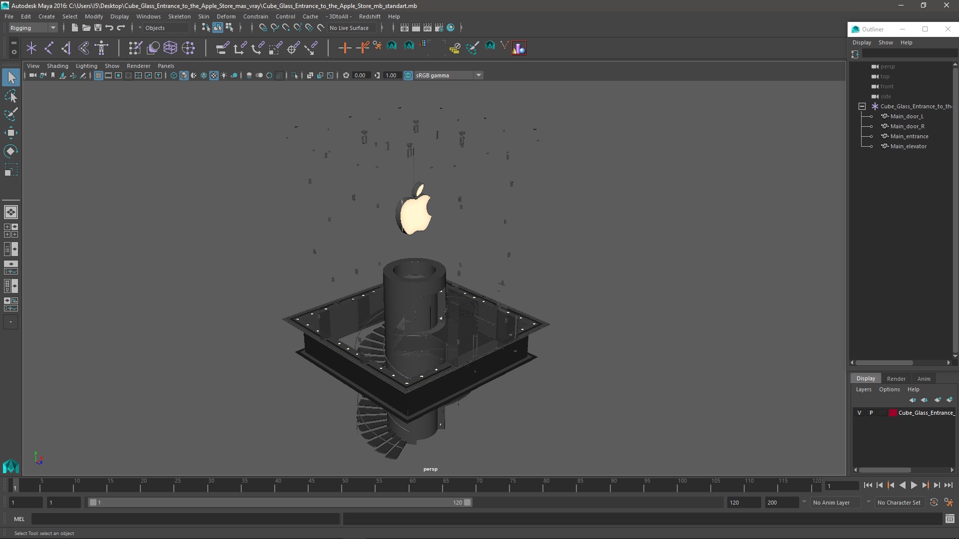959x539 pixels.
Task: Activate the Lasso Select tool
Action: 11,96
